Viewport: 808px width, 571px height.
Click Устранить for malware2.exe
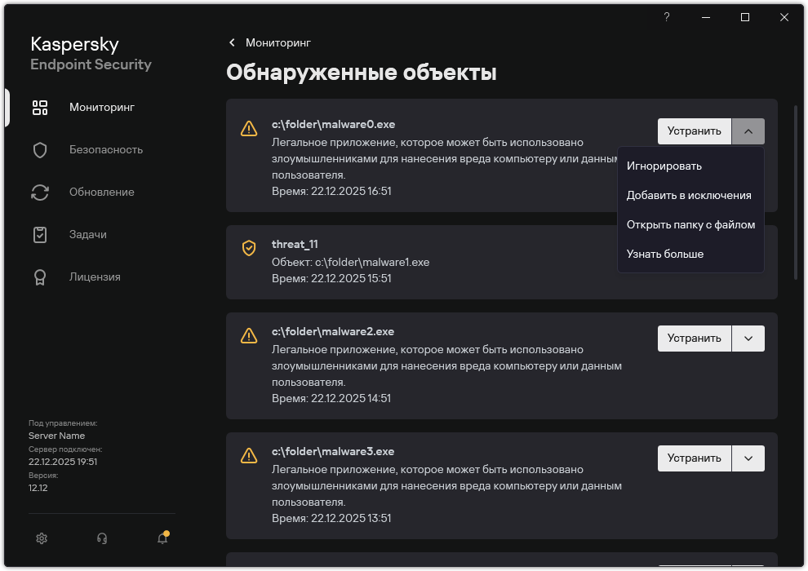pyautogui.click(x=694, y=339)
